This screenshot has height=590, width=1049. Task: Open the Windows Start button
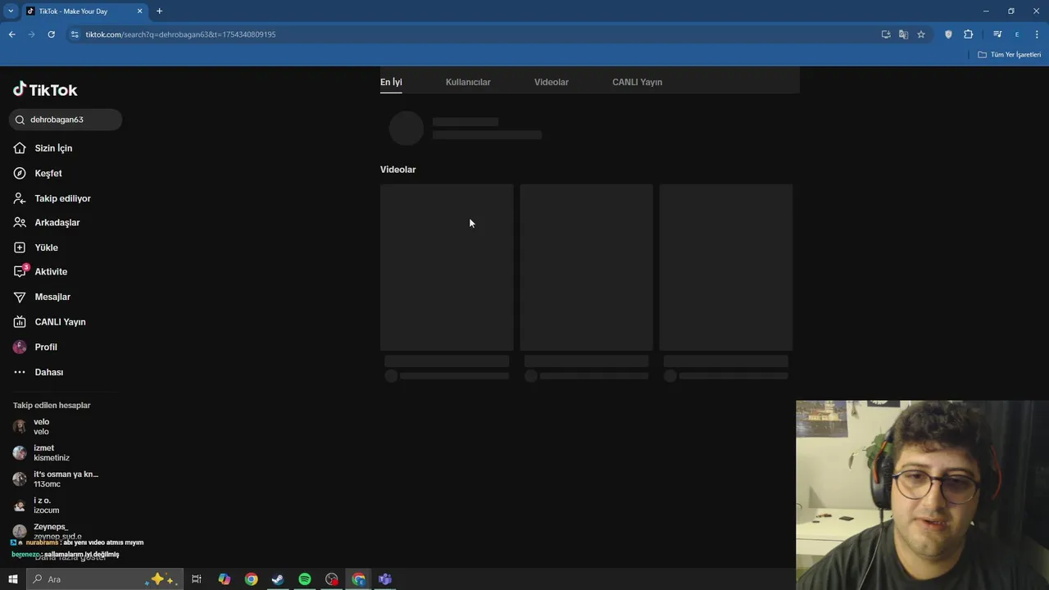coord(12,579)
